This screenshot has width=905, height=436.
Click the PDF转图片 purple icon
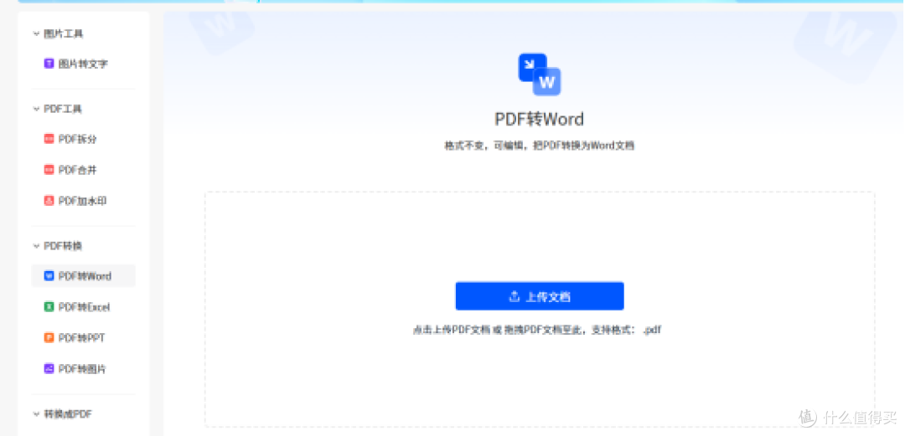pyautogui.click(x=49, y=368)
